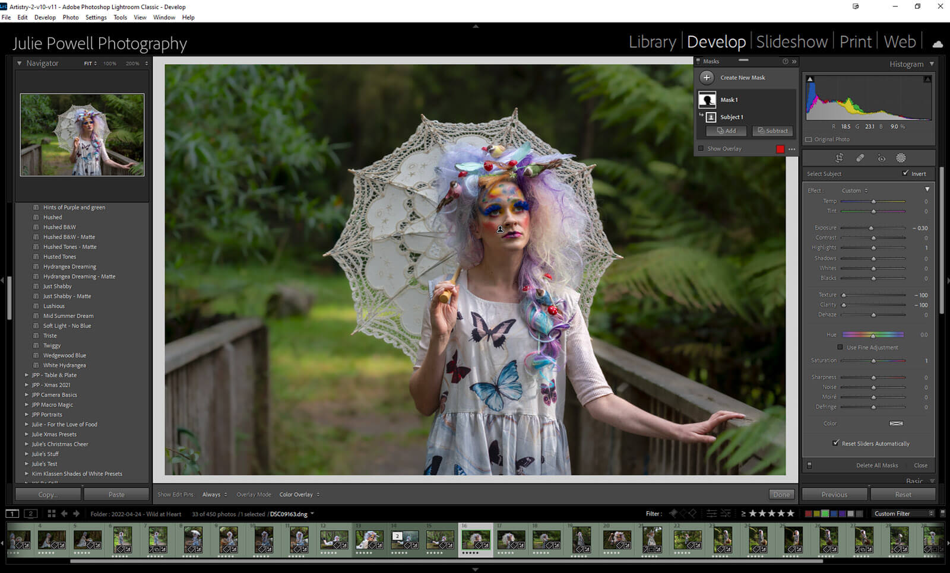This screenshot has width=950, height=573.
Task: Collapse the Histogram panel
Action: pyautogui.click(x=932, y=64)
